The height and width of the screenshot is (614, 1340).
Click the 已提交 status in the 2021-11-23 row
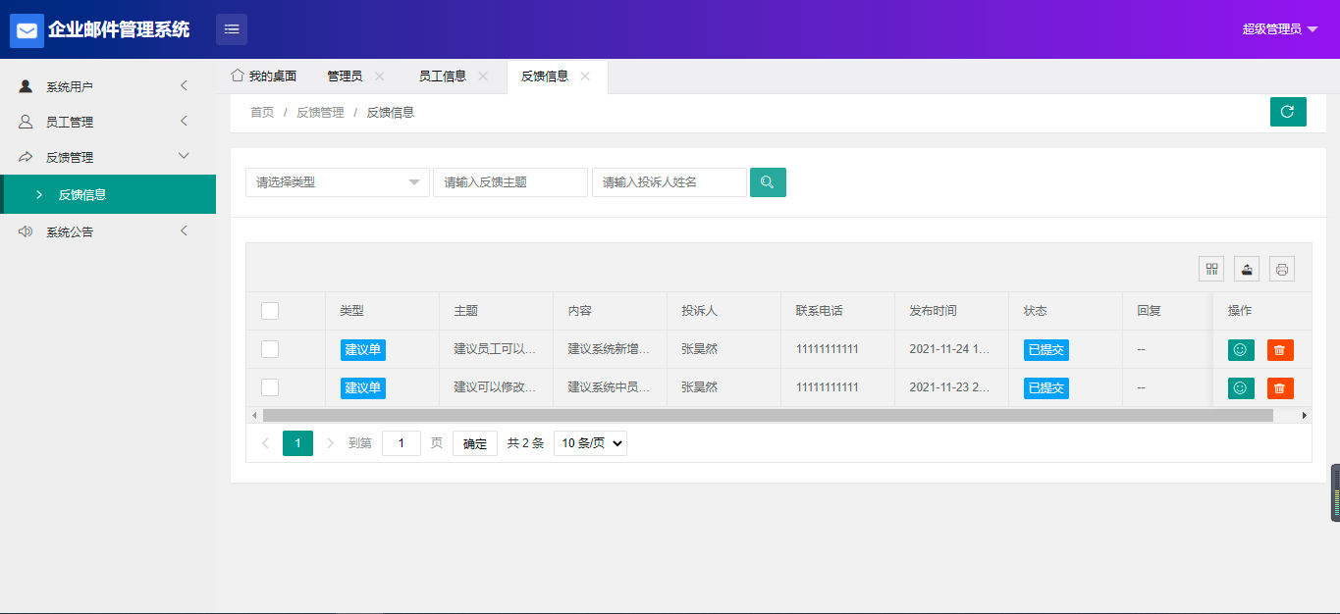(1046, 388)
